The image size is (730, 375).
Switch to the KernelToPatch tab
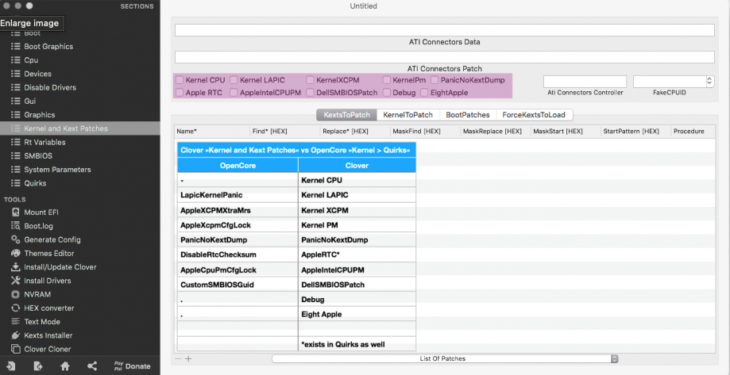click(x=407, y=115)
